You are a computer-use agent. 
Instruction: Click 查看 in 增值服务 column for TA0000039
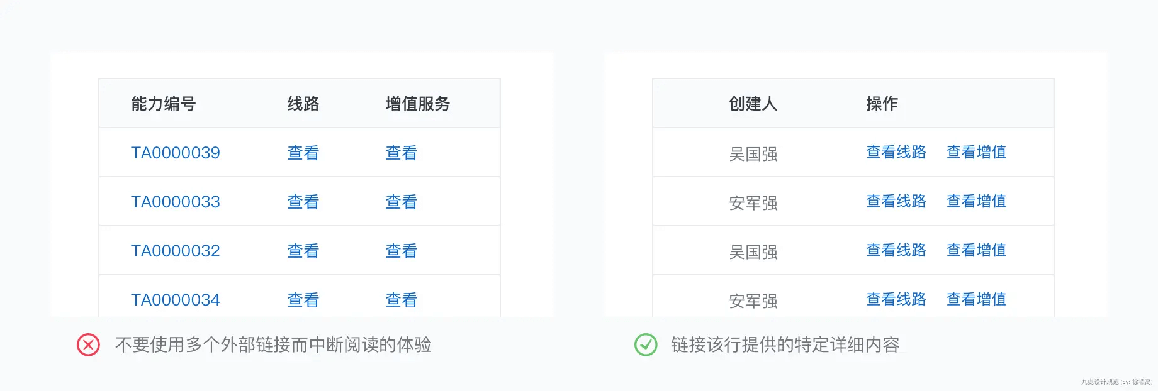pos(402,153)
